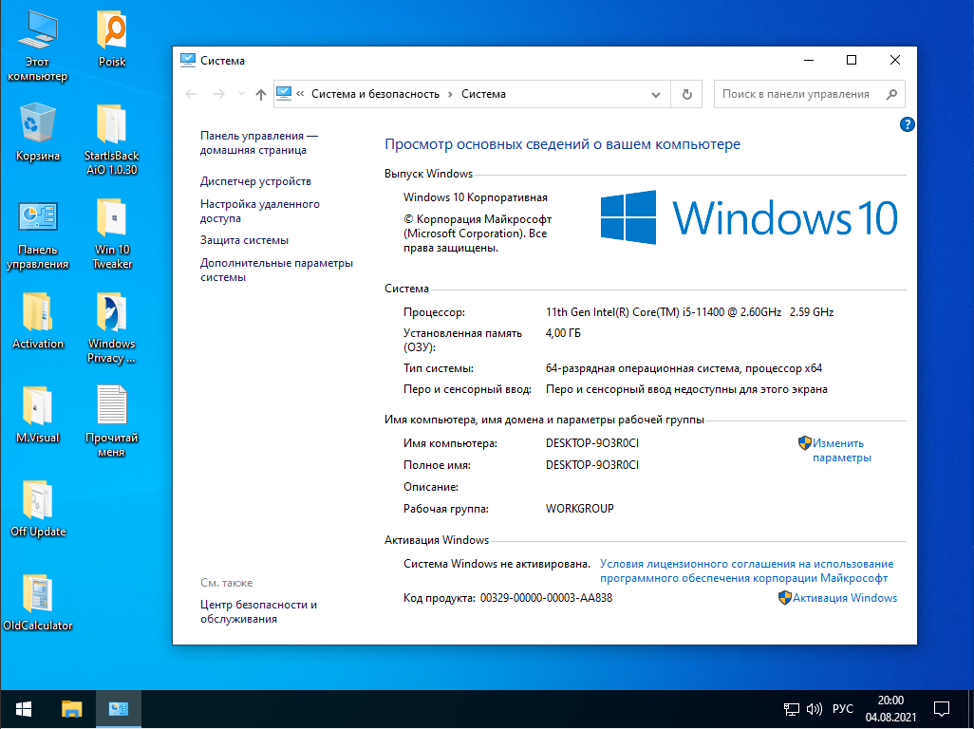The image size is (974, 729).
Task: Click the Активация Windows link
Action: coord(844,598)
